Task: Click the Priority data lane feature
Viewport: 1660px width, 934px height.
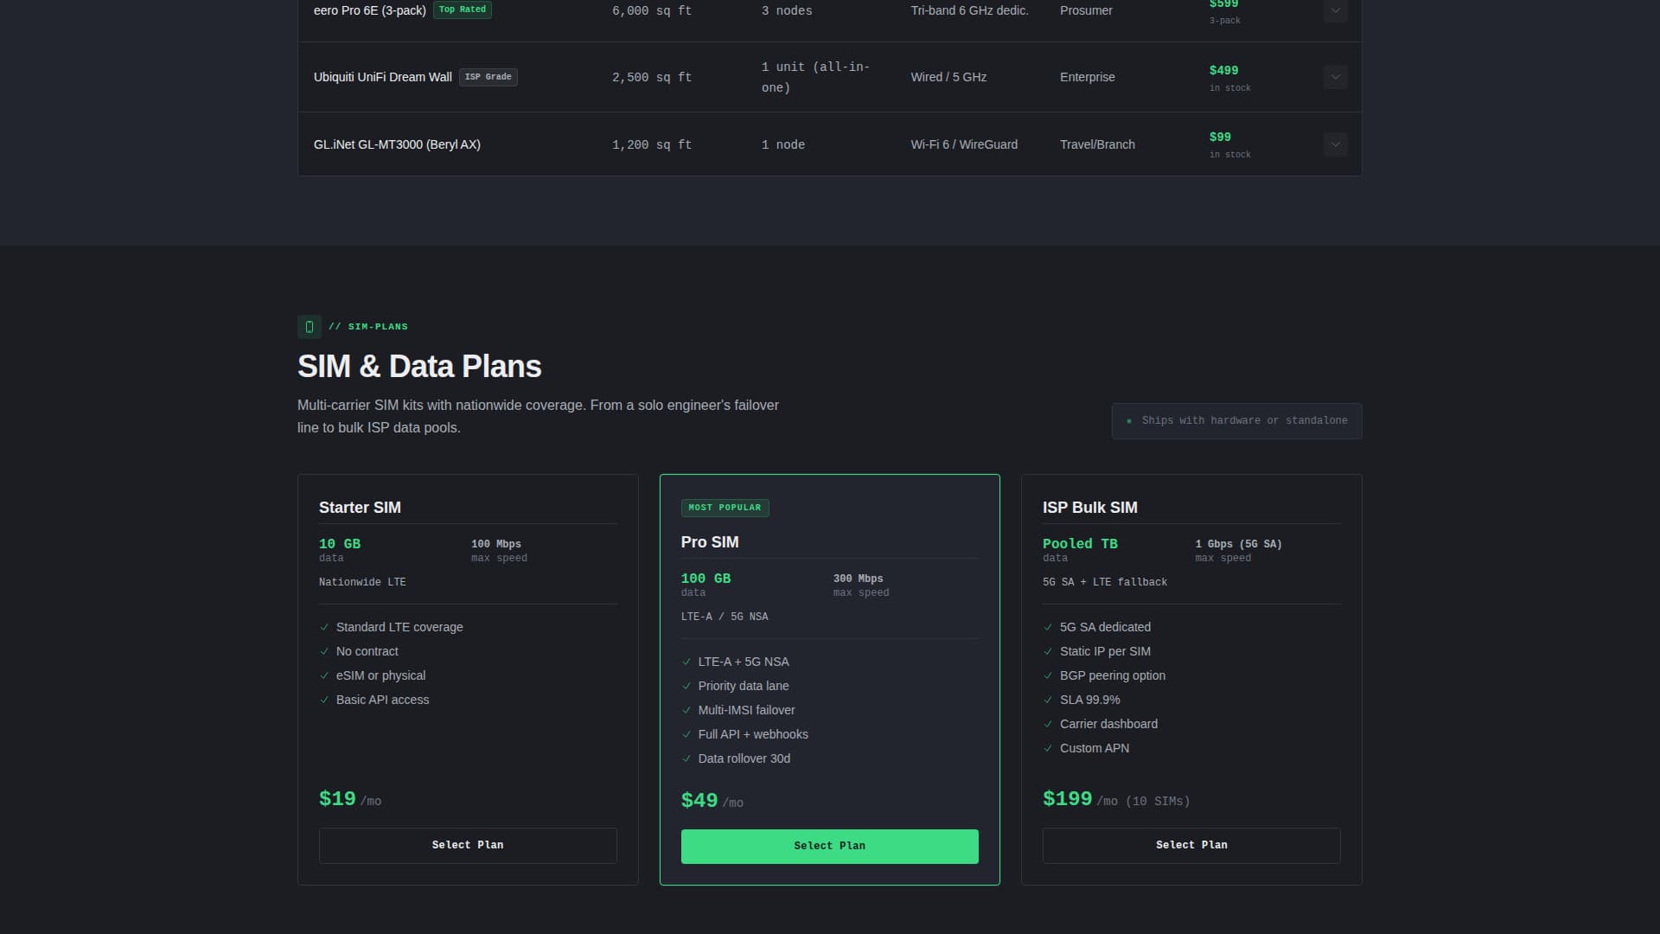Action: click(x=744, y=686)
